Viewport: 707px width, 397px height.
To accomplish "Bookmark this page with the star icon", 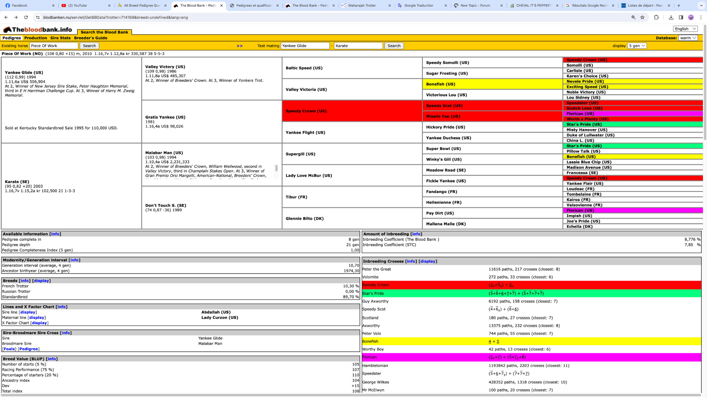I will click(643, 17).
